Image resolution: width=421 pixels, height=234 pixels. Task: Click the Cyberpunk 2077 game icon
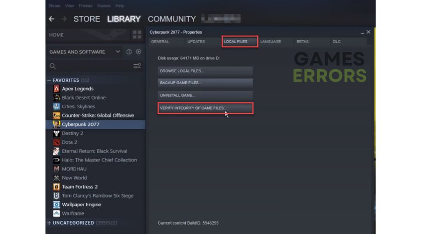57,124
